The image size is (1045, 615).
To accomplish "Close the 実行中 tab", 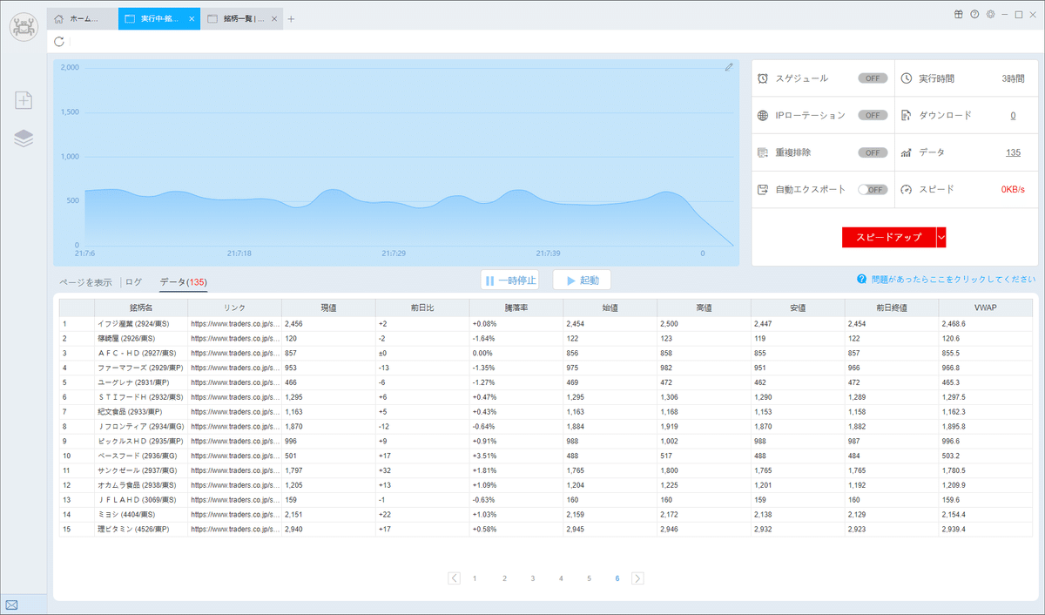I will (x=192, y=18).
